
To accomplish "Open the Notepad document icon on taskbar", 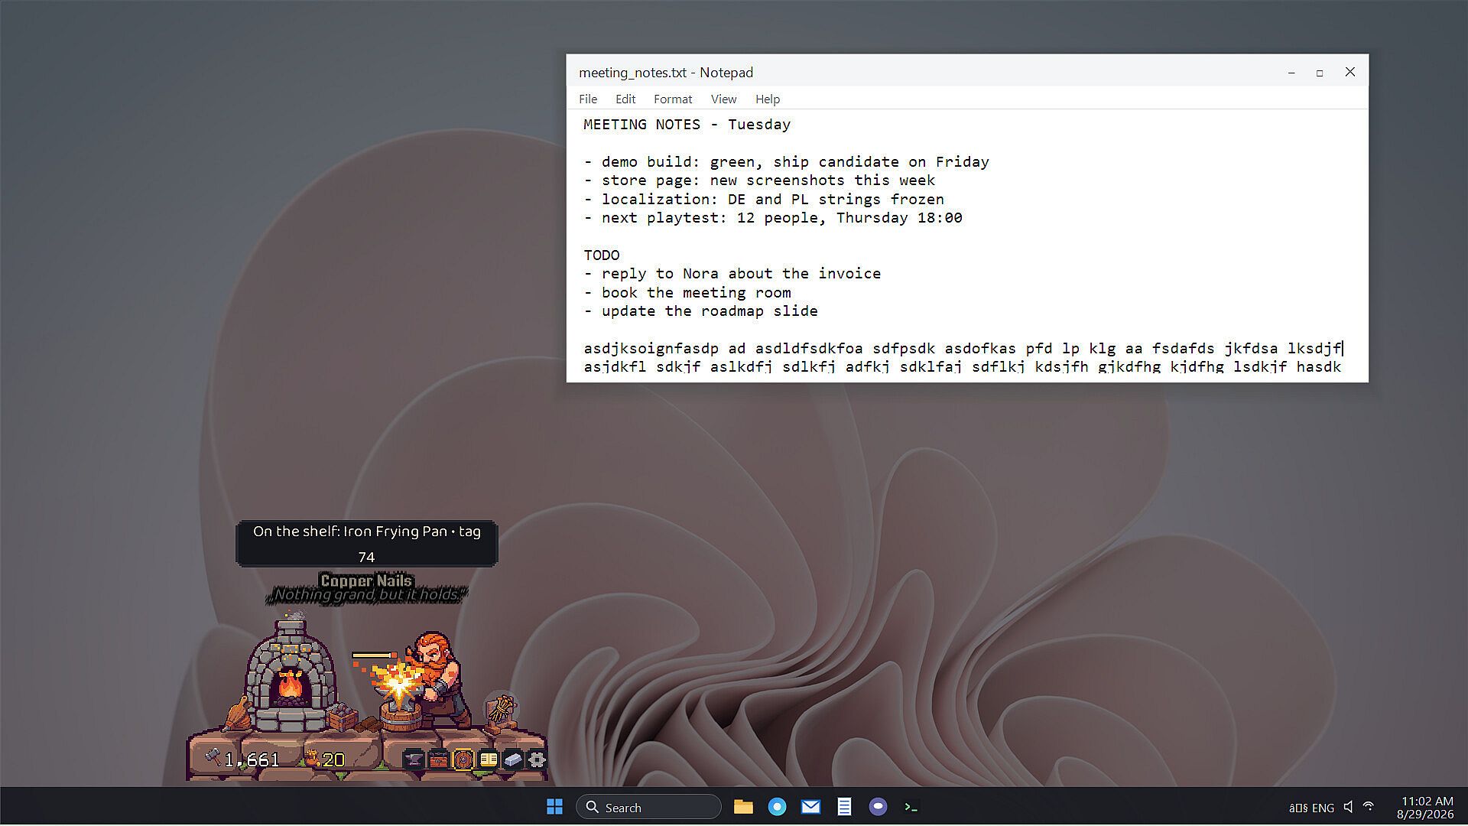I will coord(844,807).
